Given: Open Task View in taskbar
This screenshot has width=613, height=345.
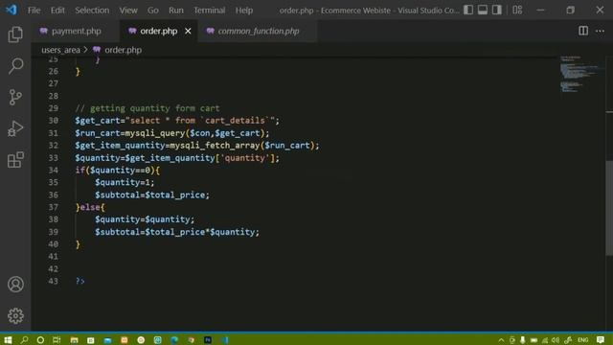Looking at the screenshot, I should click(57, 340).
